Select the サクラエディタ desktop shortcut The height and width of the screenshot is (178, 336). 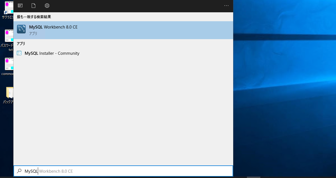8,10
